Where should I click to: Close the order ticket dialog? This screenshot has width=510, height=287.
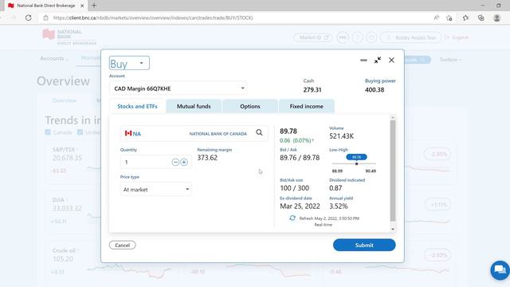point(391,61)
